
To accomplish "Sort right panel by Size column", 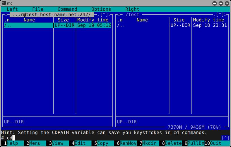I will coord(179,20).
